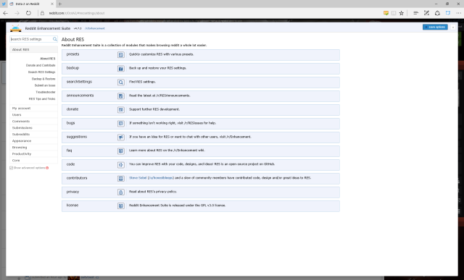
Task: Toggle Show advanced options checkbox
Action: (x=12, y=168)
